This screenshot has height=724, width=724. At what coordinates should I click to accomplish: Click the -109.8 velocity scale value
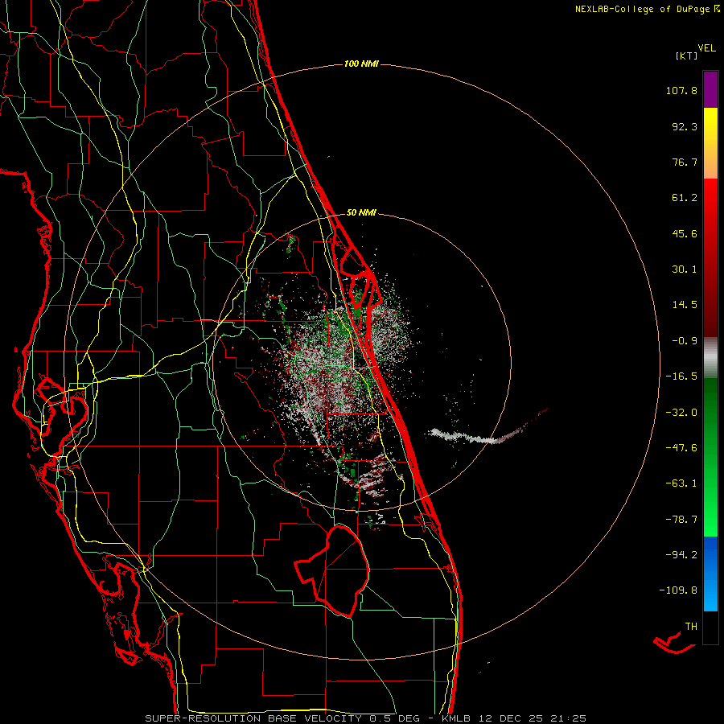678,590
